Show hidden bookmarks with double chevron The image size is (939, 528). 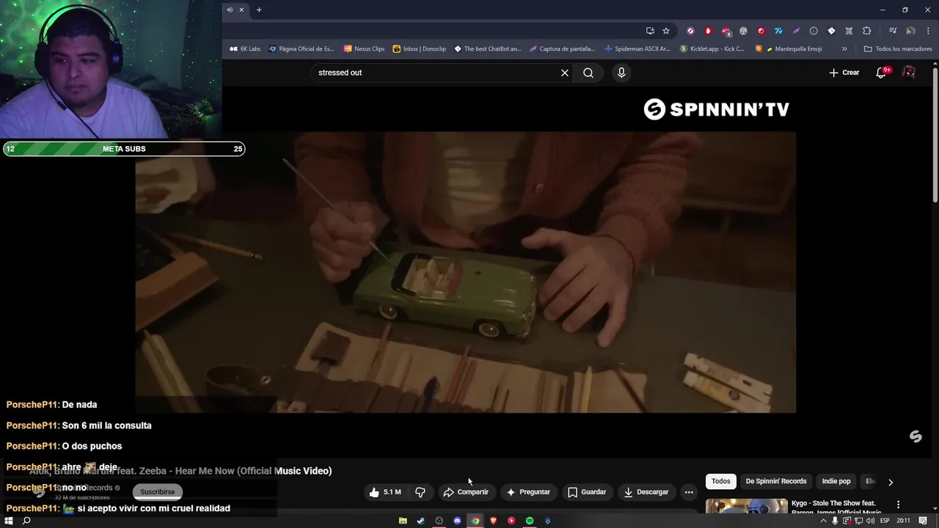tap(844, 48)
